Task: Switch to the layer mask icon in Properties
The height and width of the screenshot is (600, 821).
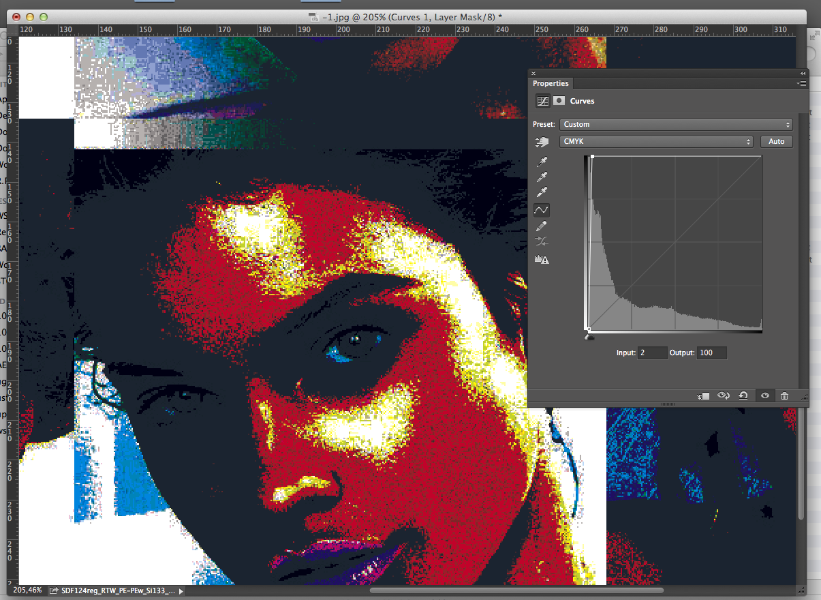Action: tap(559, 101)
